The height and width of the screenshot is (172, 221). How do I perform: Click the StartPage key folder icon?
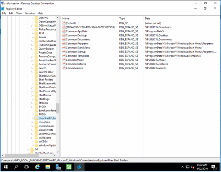pyautogui.click(x=36, y=99)
